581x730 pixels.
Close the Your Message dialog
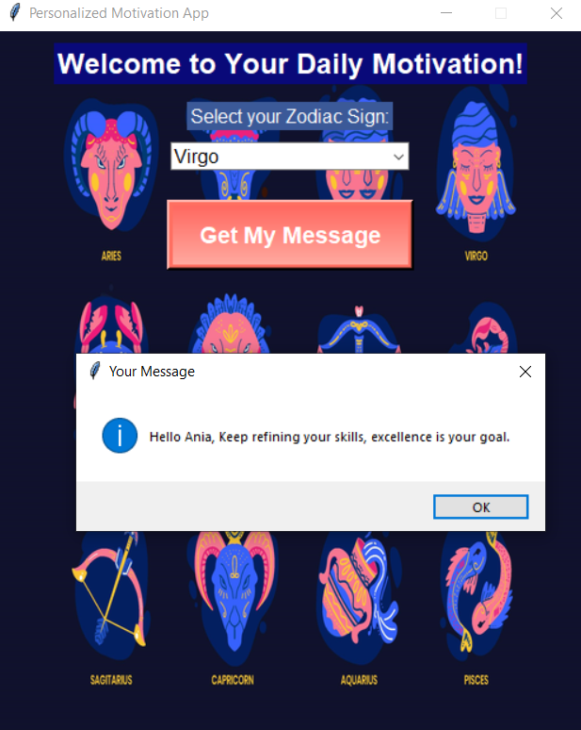pos(525,372)
